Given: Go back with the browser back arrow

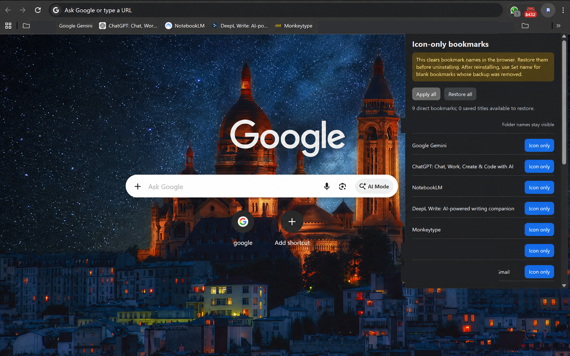Looking at the screenshot, I should coord(8,10).
